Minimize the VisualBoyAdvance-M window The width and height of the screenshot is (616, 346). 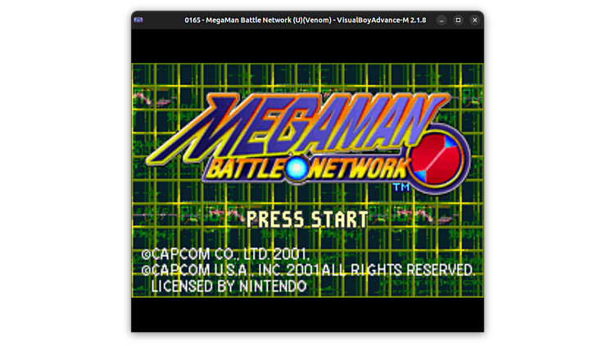tap(442, 20)
